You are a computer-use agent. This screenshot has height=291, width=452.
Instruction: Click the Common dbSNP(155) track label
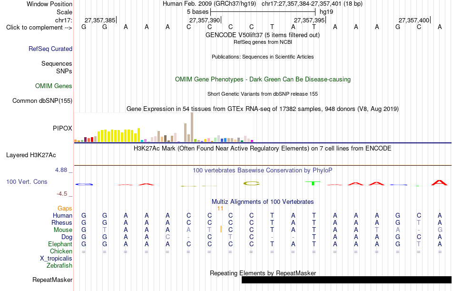[42, 101]
